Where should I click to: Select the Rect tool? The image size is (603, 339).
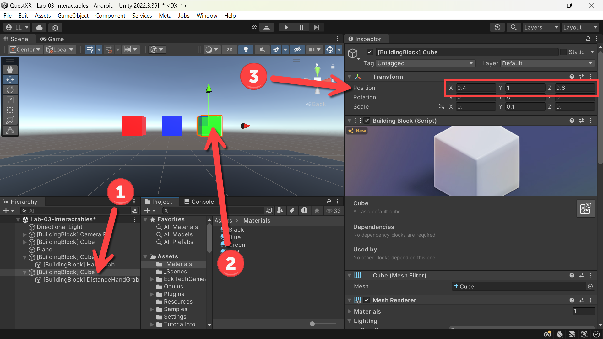(x=10, y=110)
